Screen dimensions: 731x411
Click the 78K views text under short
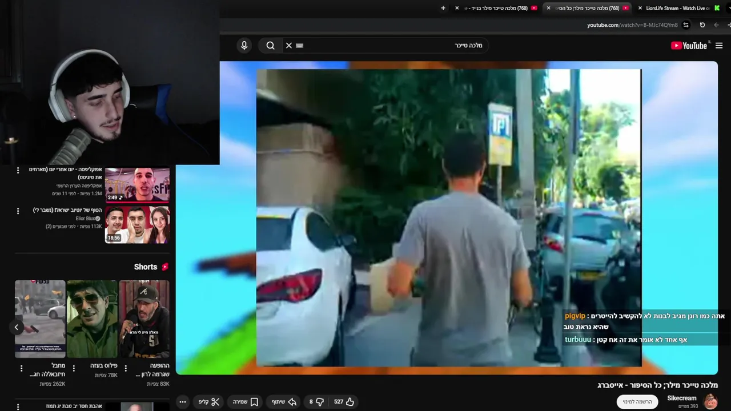point(106,375)
